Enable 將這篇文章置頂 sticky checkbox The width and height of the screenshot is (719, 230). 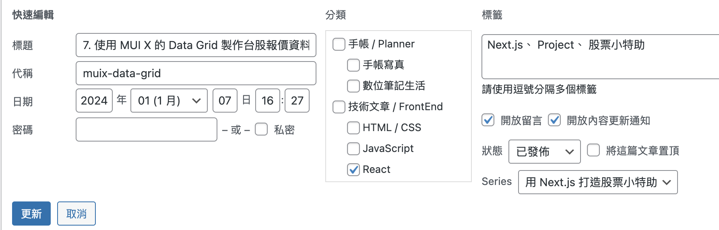click(593, 150)
